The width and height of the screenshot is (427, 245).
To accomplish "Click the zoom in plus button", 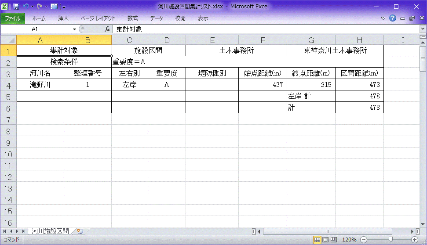I will click(414, 240).
